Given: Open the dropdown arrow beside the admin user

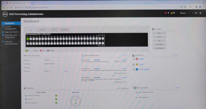Looking at the screenshot, I should click(193, 13).
